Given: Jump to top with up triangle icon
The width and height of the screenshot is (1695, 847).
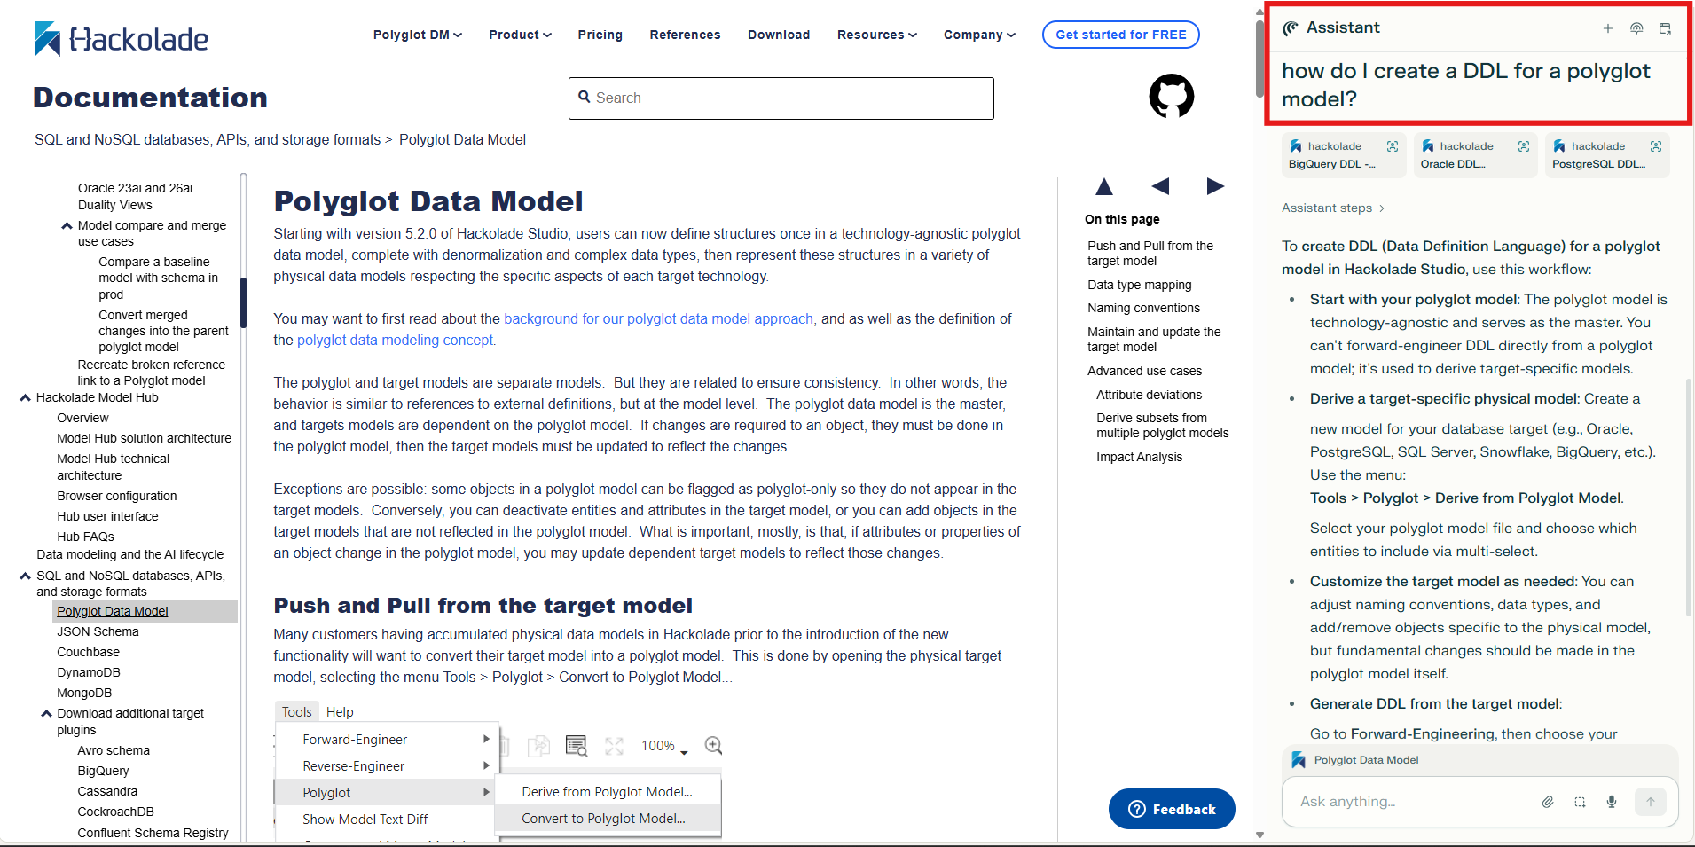Looking at the screenshot, I should (1104, 186).
